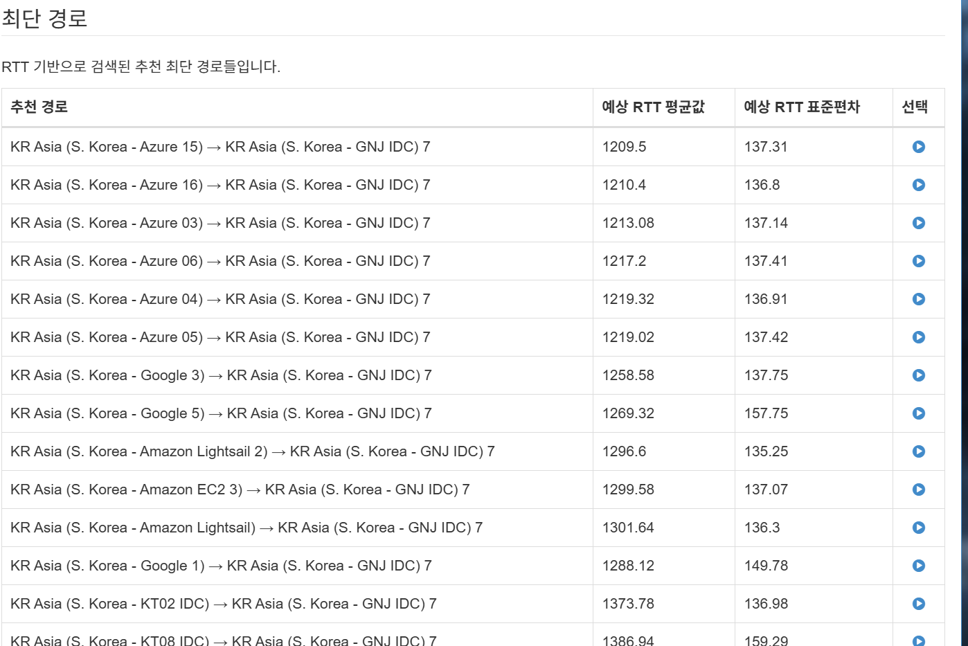Choose the Google 1 route select icon
968x646 pixels.
tap(918, 566)
